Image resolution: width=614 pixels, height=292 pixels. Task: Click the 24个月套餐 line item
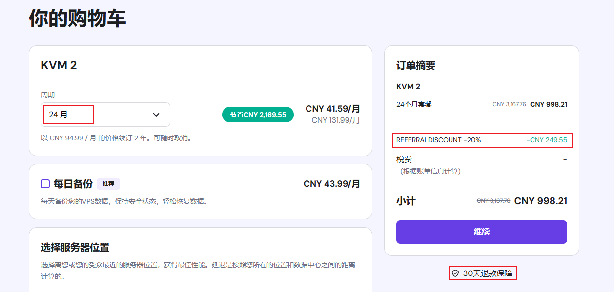pyautogui.click(x=414, y=104)
